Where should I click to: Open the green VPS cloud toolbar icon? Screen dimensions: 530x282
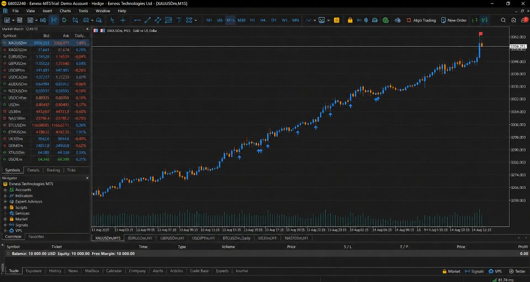tap(386, 20)
